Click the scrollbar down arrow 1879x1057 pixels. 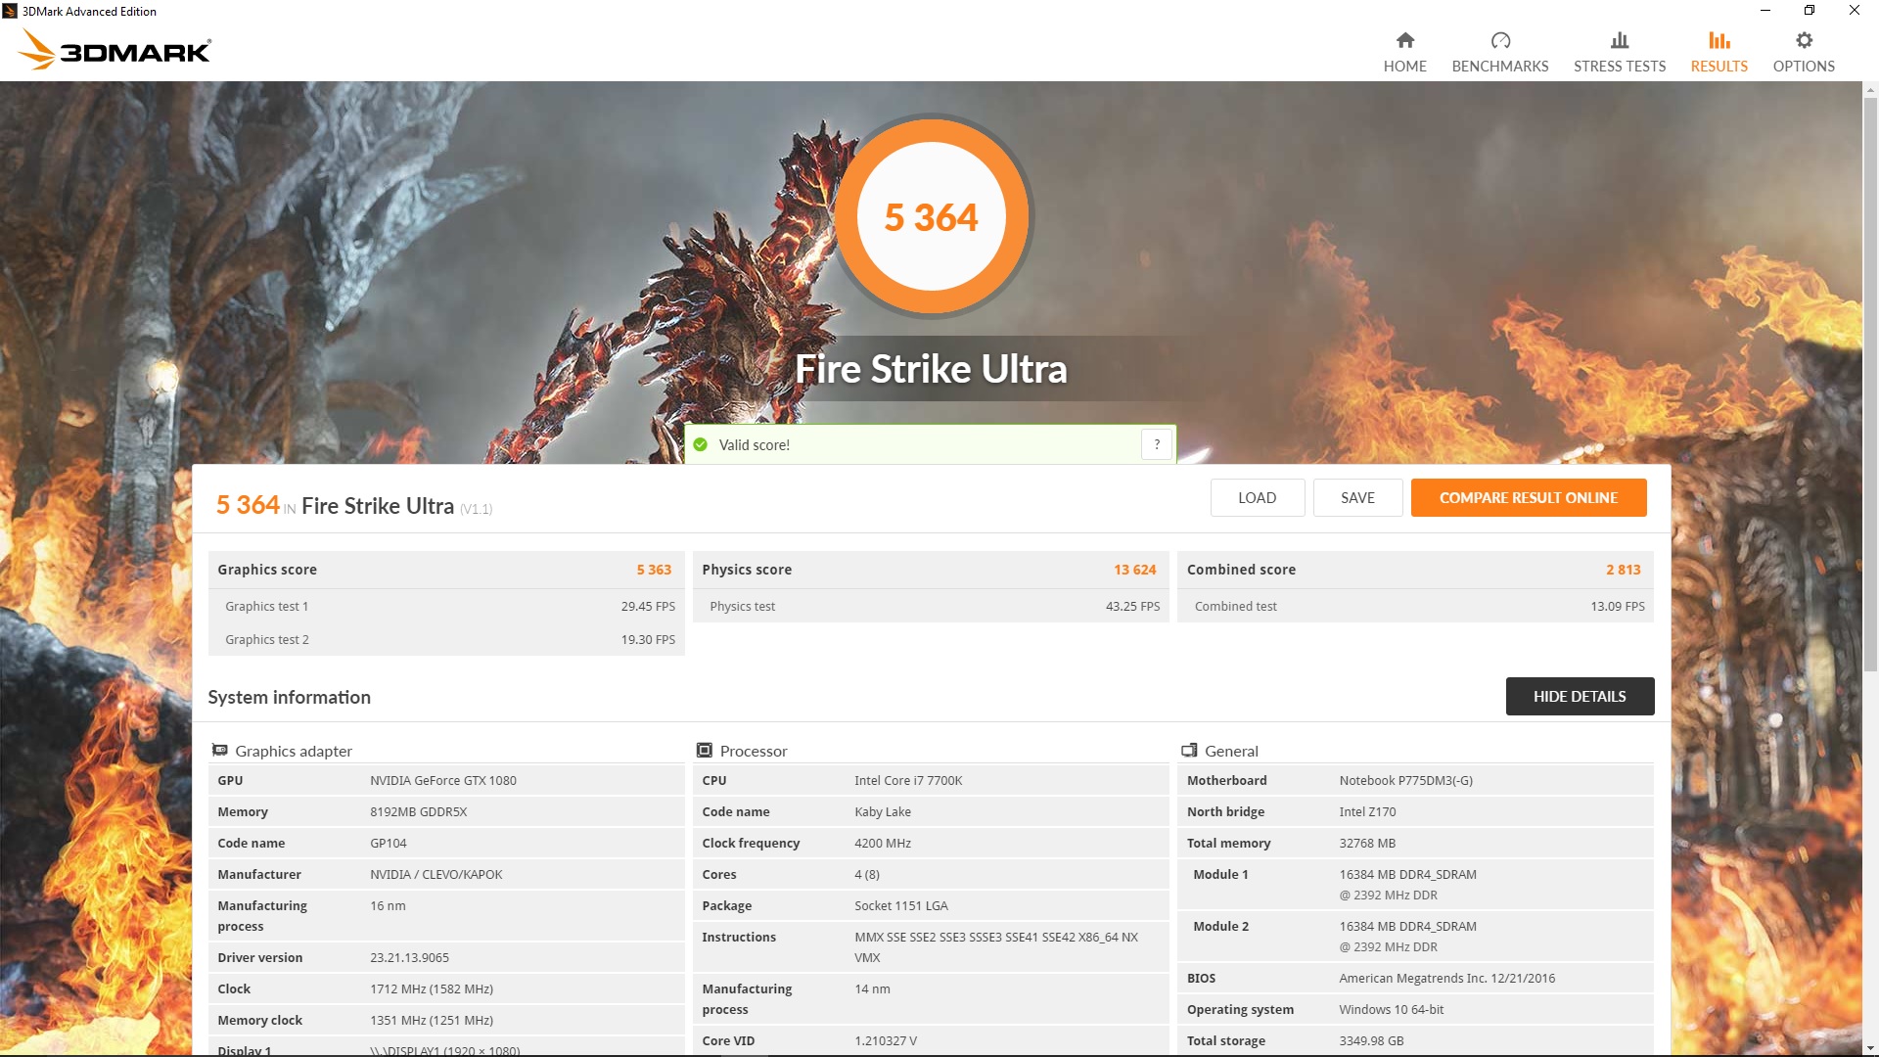1870,1047
